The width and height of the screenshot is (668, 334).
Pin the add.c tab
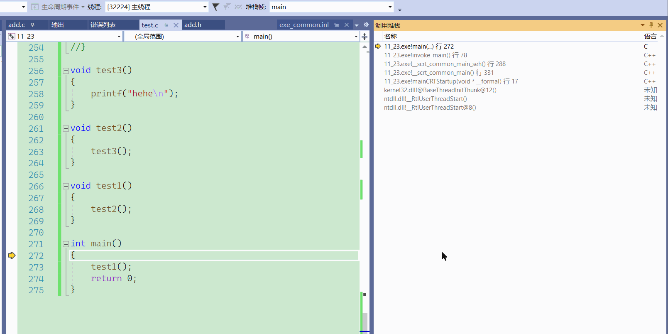click(x=32, y=25)
